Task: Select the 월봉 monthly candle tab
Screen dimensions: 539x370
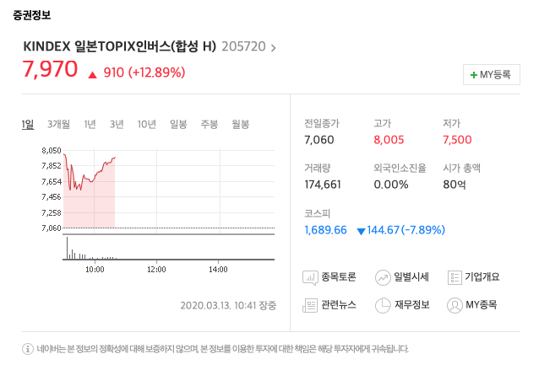Action: (x=240, y=125)
